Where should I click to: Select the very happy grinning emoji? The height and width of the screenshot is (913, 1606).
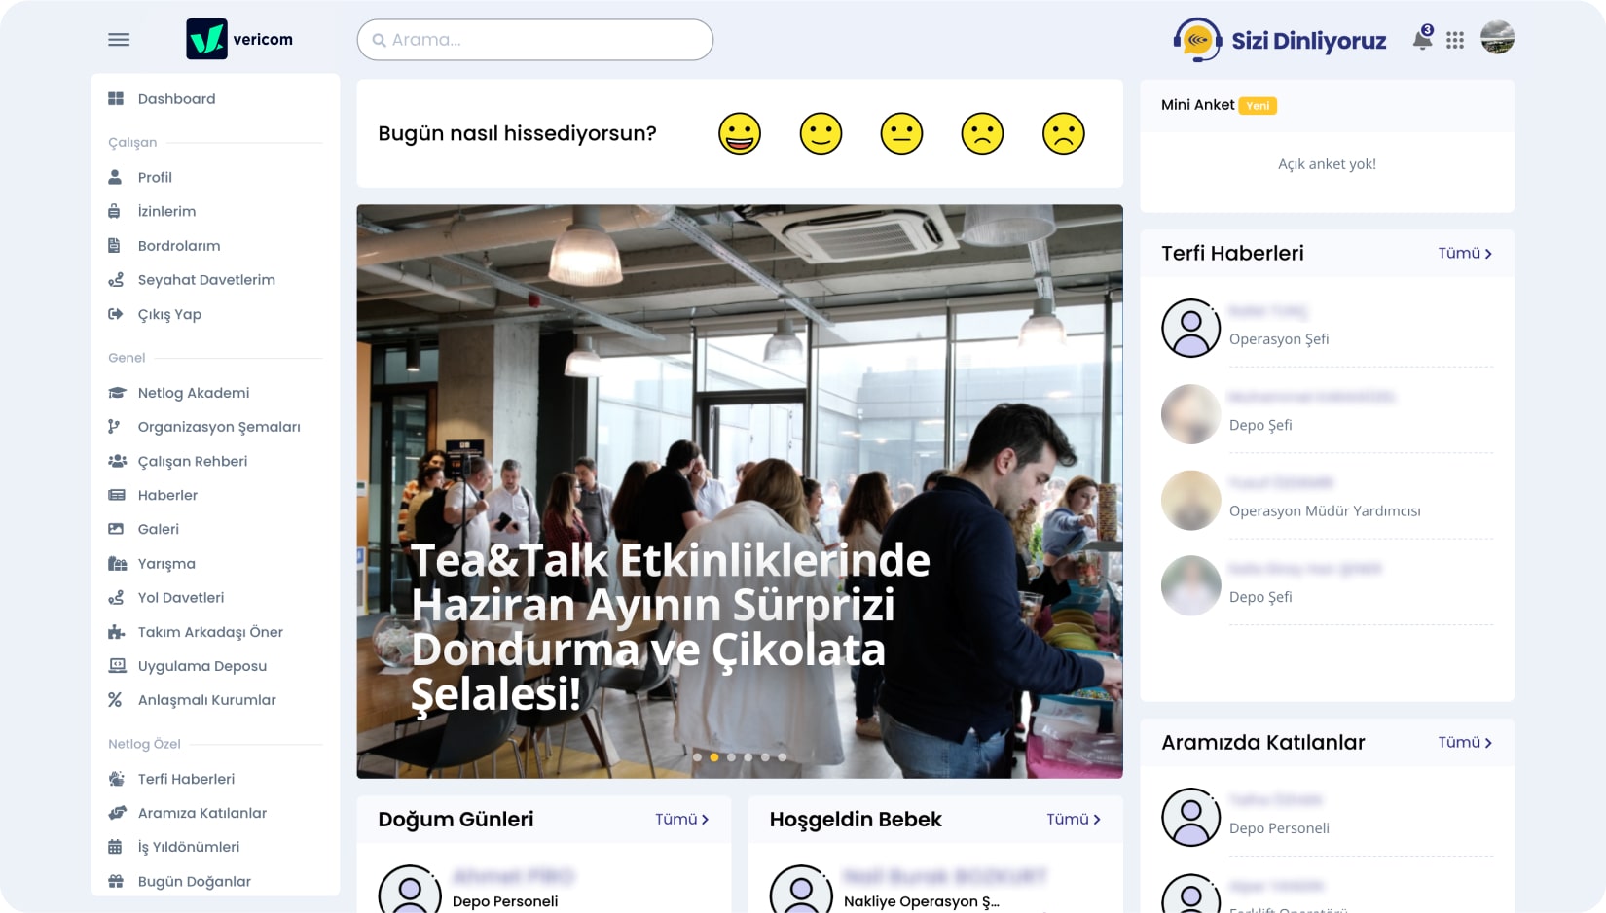[740, 133]
